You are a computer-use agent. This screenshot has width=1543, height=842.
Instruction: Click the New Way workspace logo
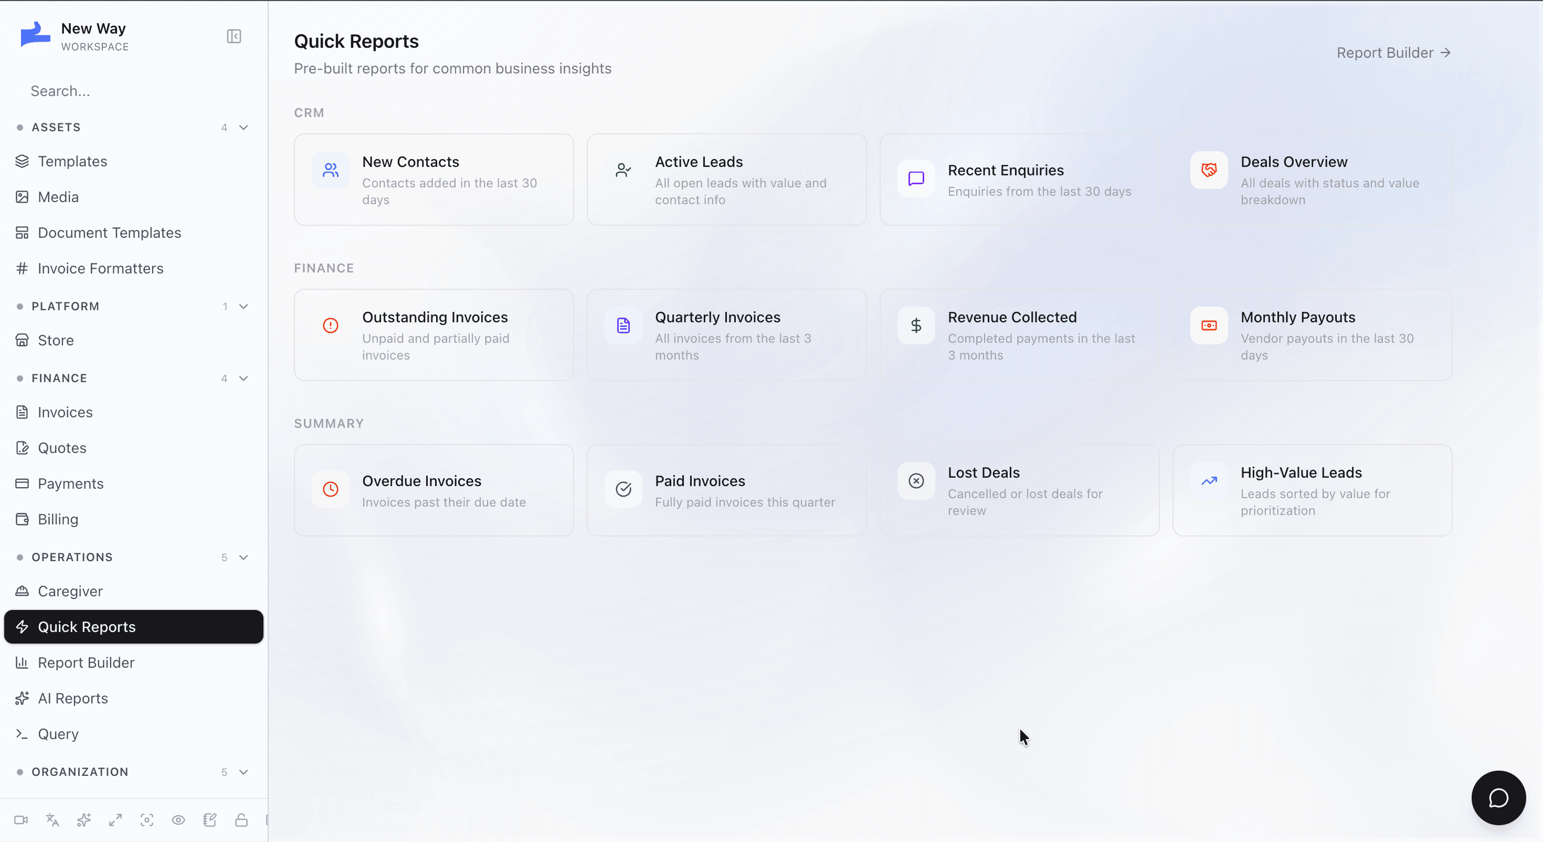[x=35, y=34]
